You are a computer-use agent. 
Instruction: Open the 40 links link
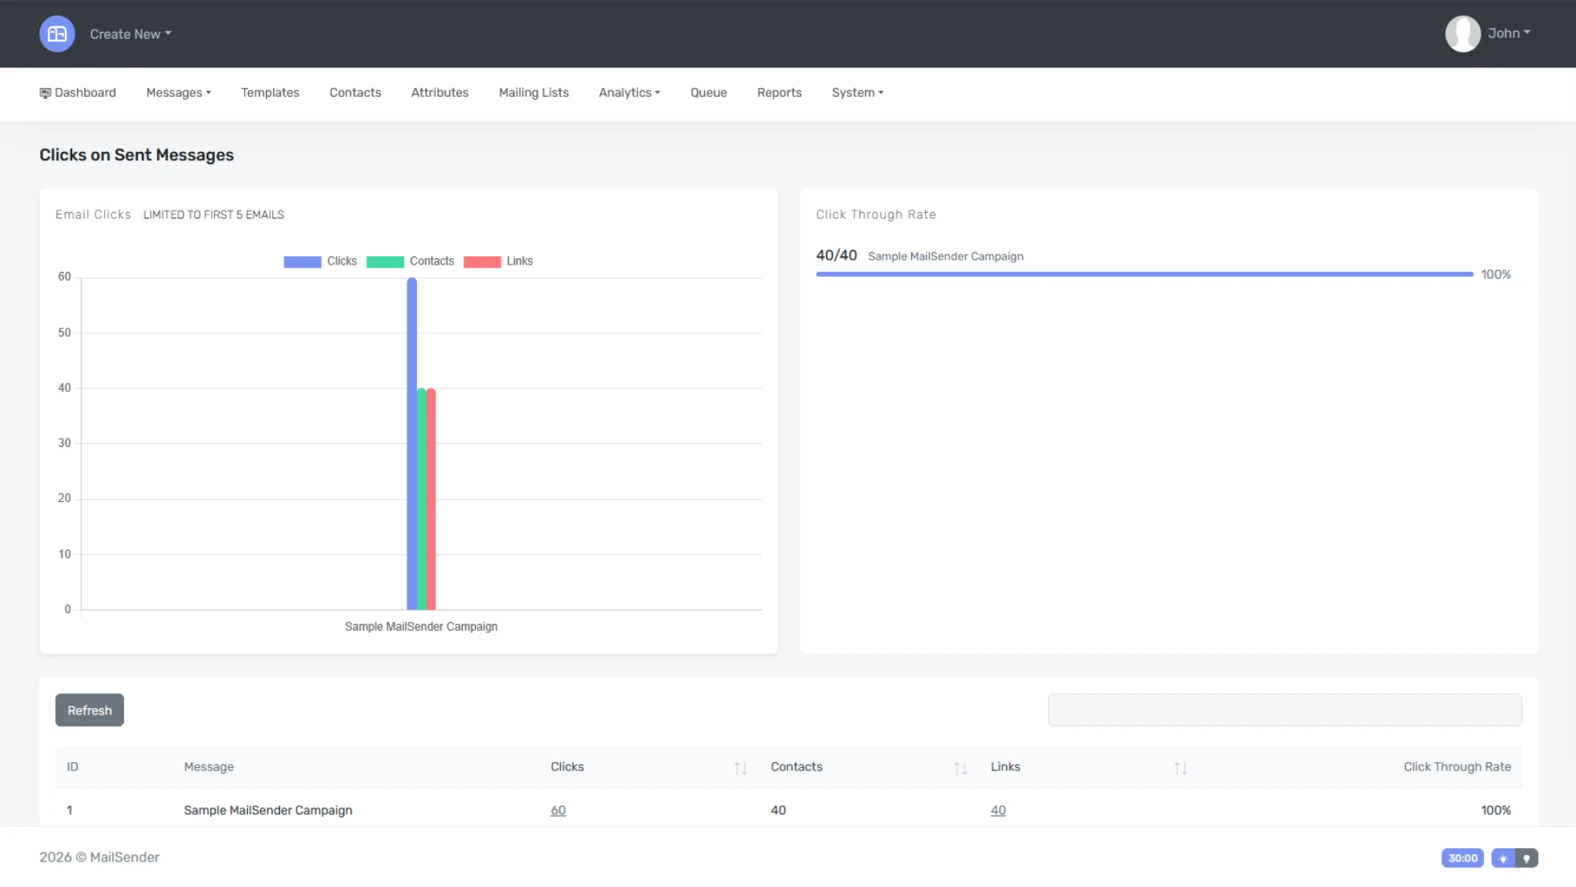click(998, 811)
